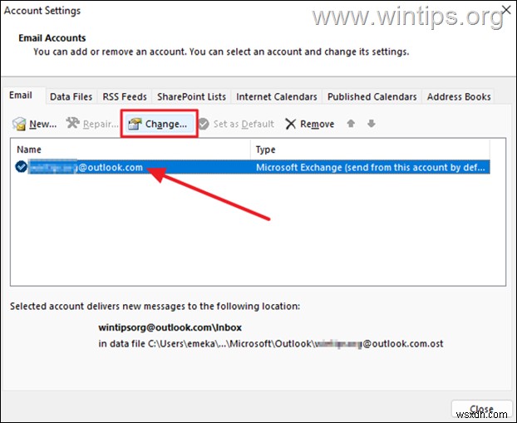Click wintipsorg@outlook.com\Inbox location text
Screen dimensions: 517x423
coord(170,327)
